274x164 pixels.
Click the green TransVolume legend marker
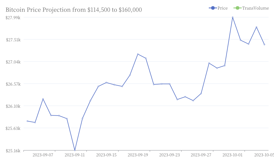237,8
